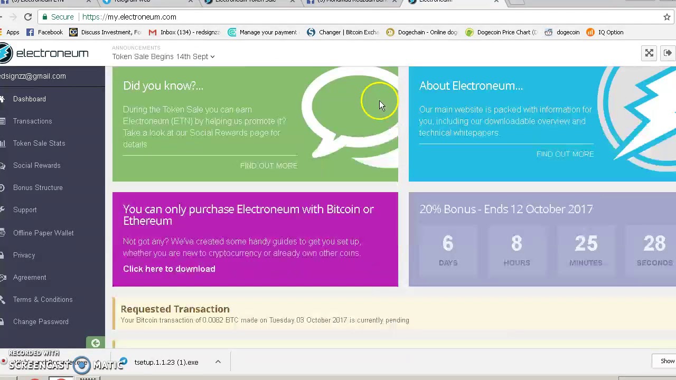Click the About Electroneum heading
The height and width of the screenshot is (380, 676).
pyautogui.click(x=471, y=85)
